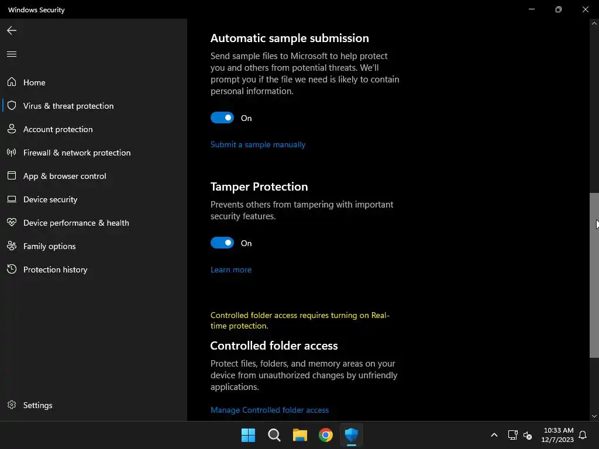The image size is (599, 449).
Task: Open Device performance & health label
Action: (76, 223)
